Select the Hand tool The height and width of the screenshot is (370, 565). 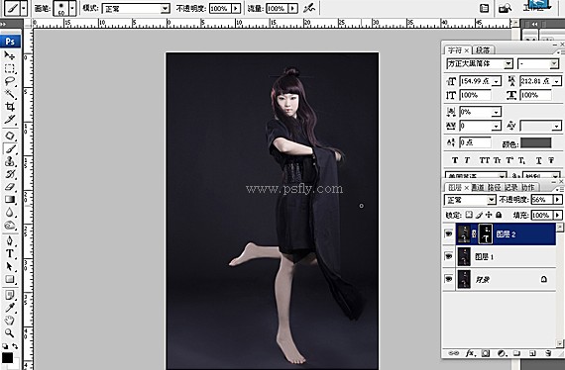(10, 321)
